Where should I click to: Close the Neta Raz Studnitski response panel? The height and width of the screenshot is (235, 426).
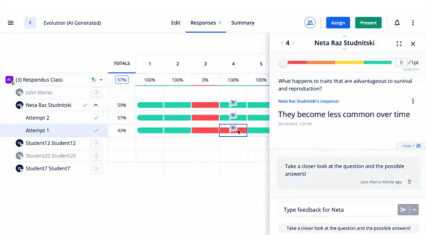click(x=413, y=44)
